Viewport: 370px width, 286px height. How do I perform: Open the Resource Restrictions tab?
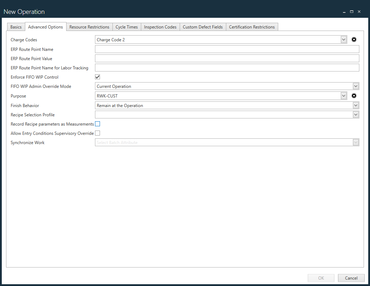[89, 27]
